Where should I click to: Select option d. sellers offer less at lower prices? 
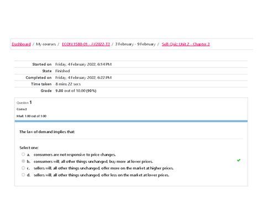pos(23,174)
